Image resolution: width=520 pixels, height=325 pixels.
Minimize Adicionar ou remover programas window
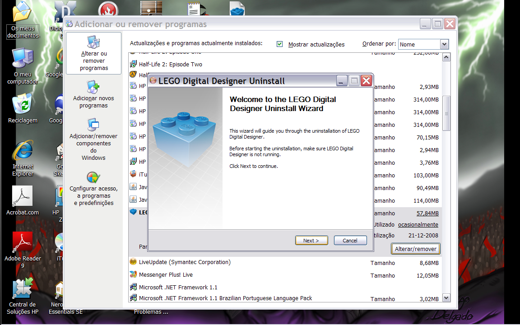426,24
